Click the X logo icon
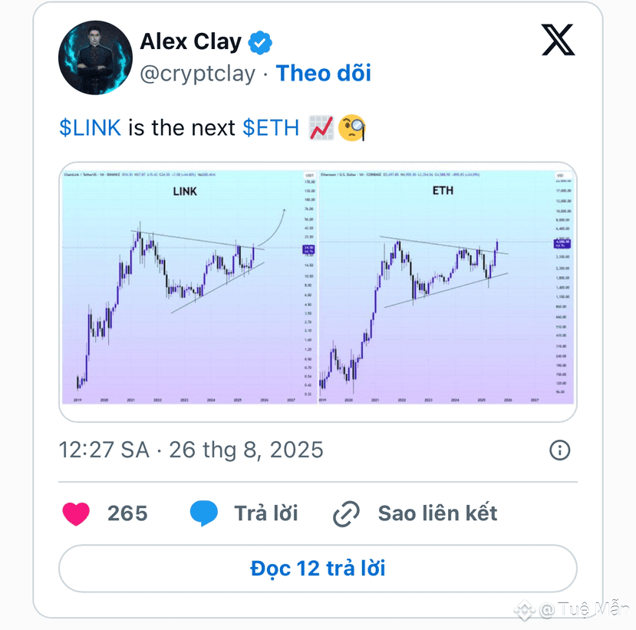Screen dimensions: 636x630 pos(558,40)
